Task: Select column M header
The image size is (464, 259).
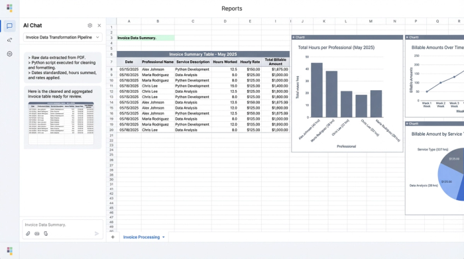Action: (x=371, y=21)
